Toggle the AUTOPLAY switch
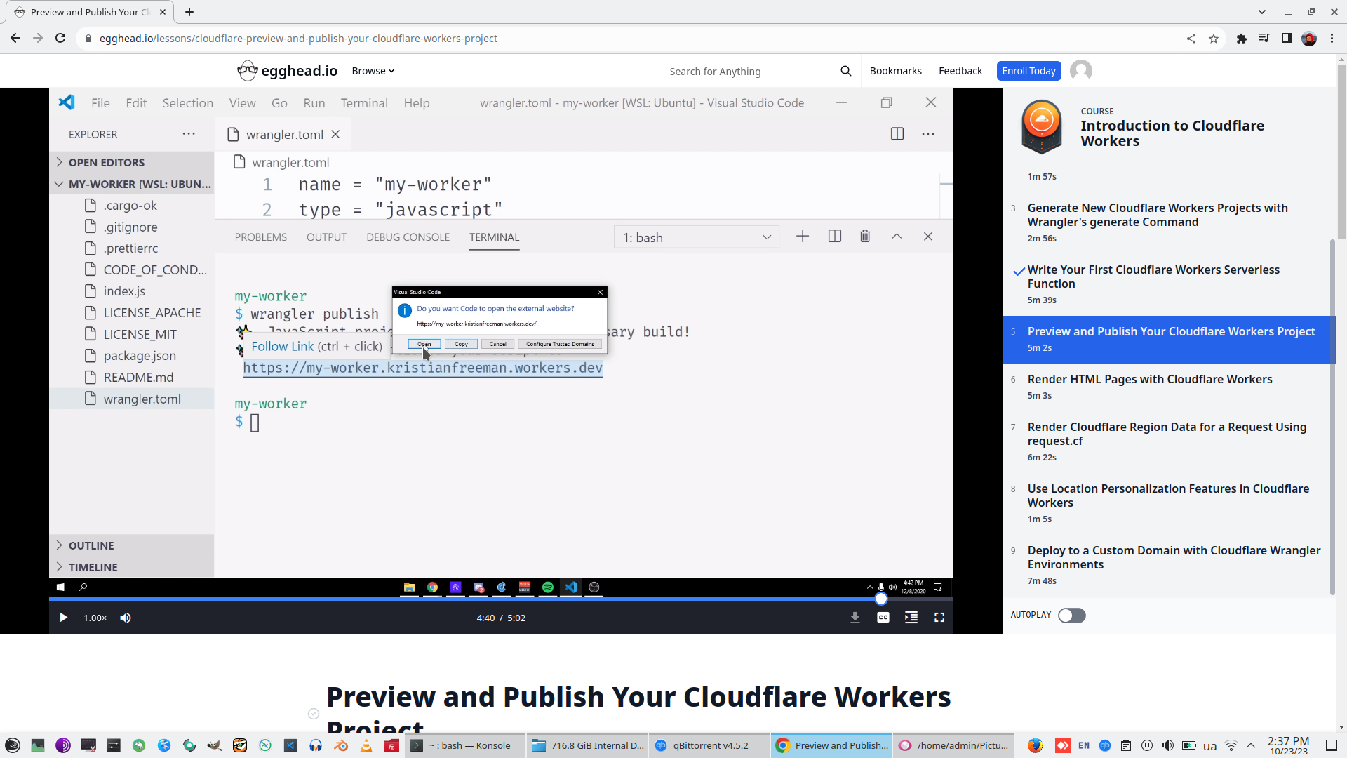Viewport: 1347px width, 758px height. point(1071,616)
